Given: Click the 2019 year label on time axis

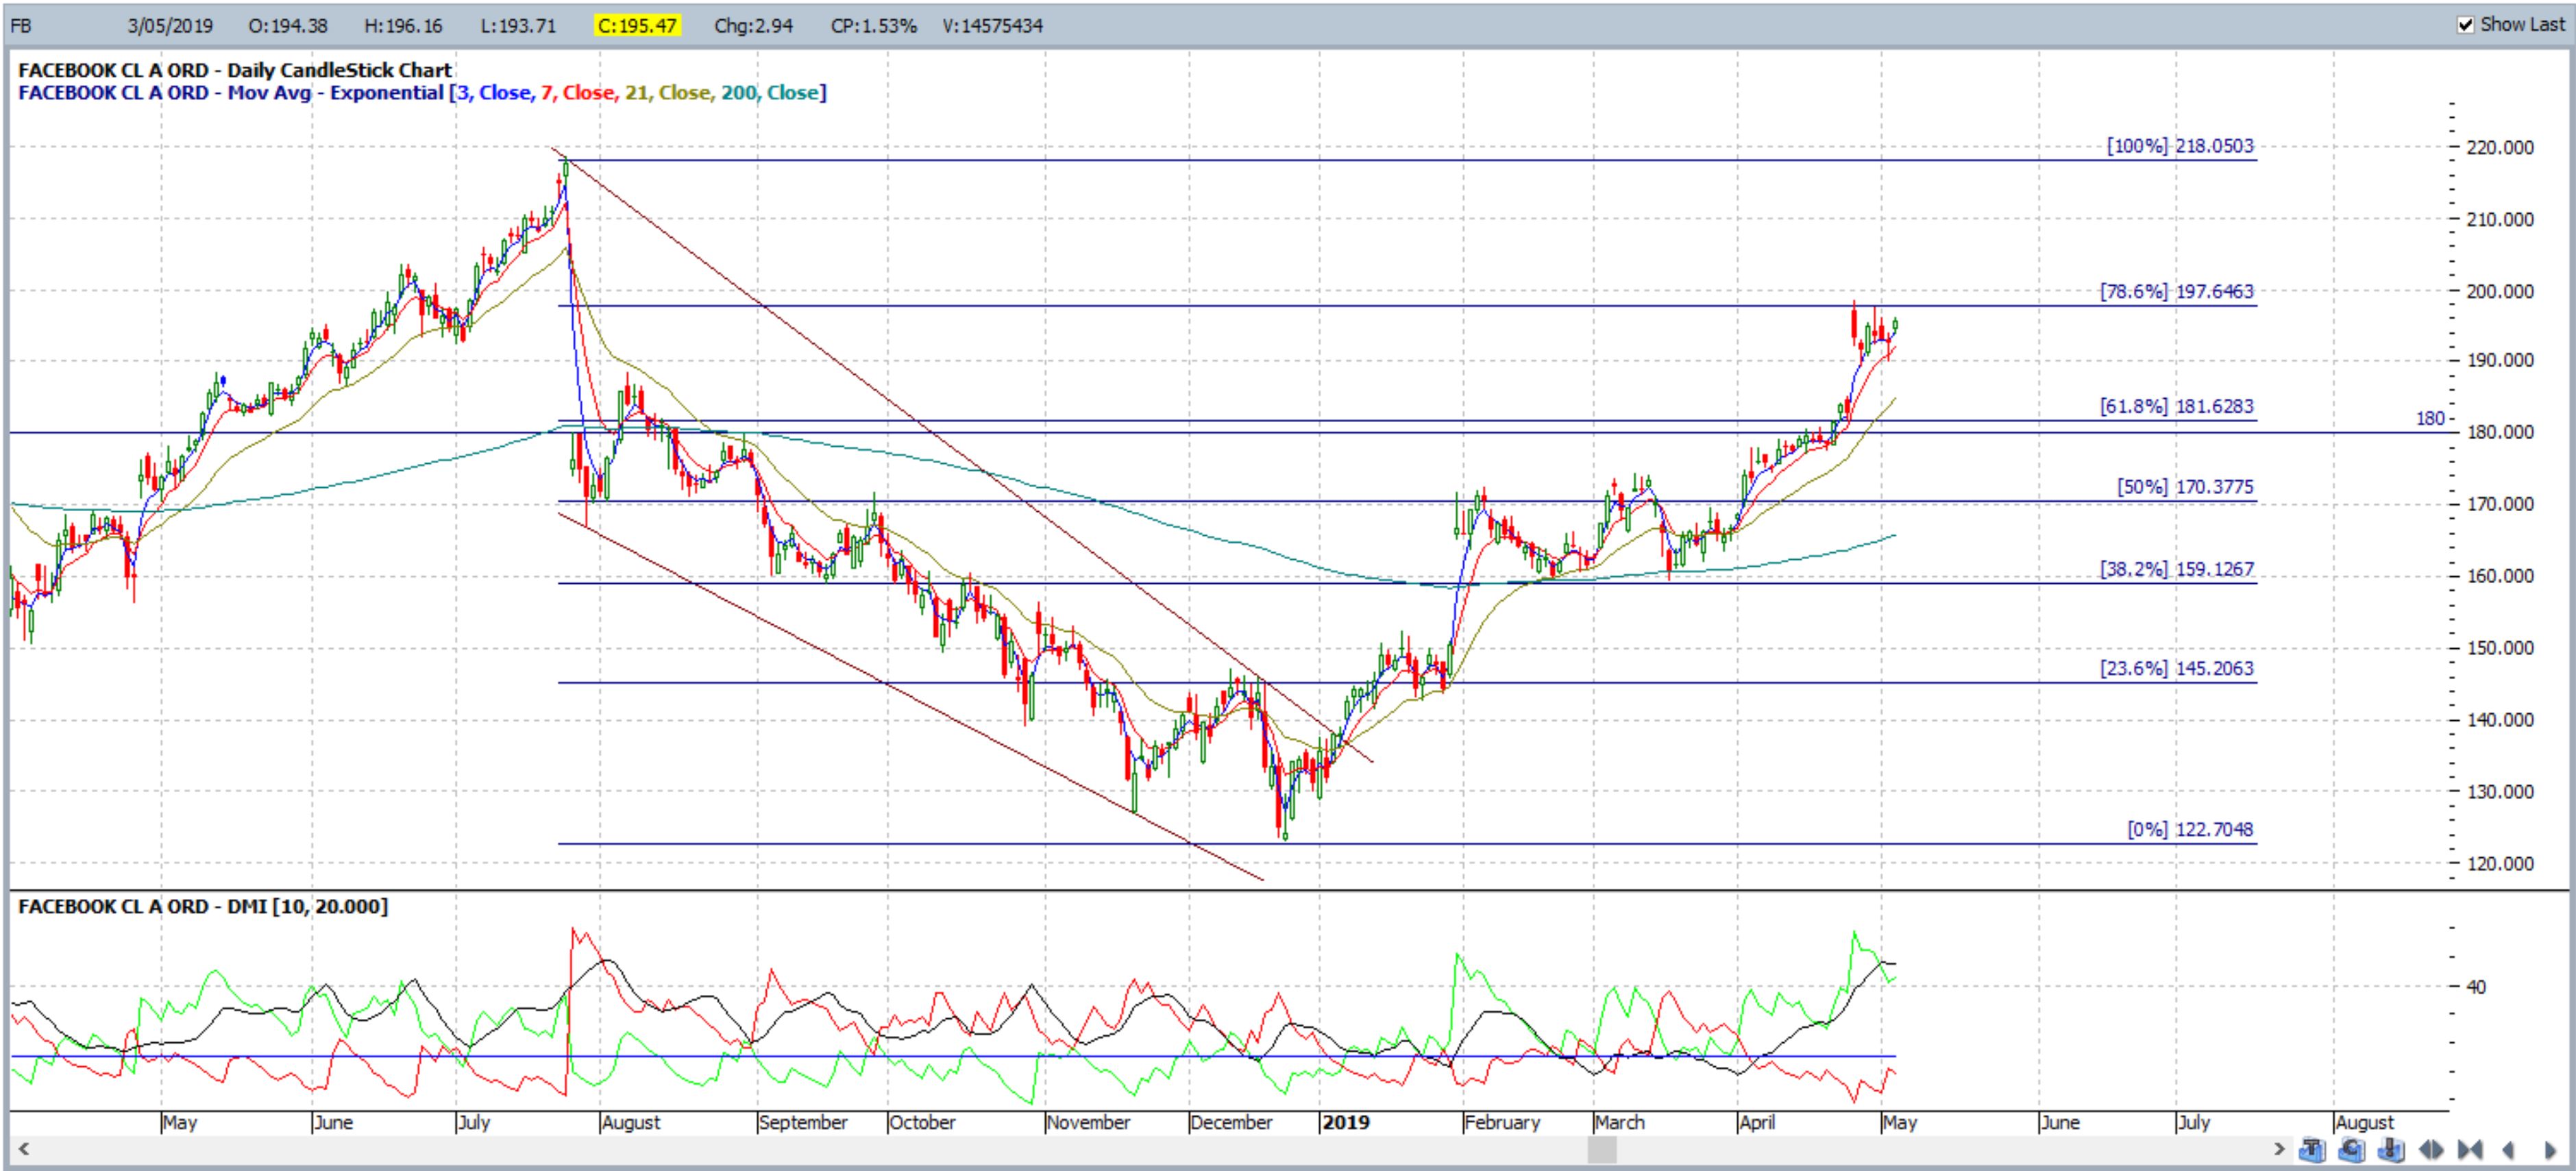Looking at the screenshot, I should coord(1346,1123).
